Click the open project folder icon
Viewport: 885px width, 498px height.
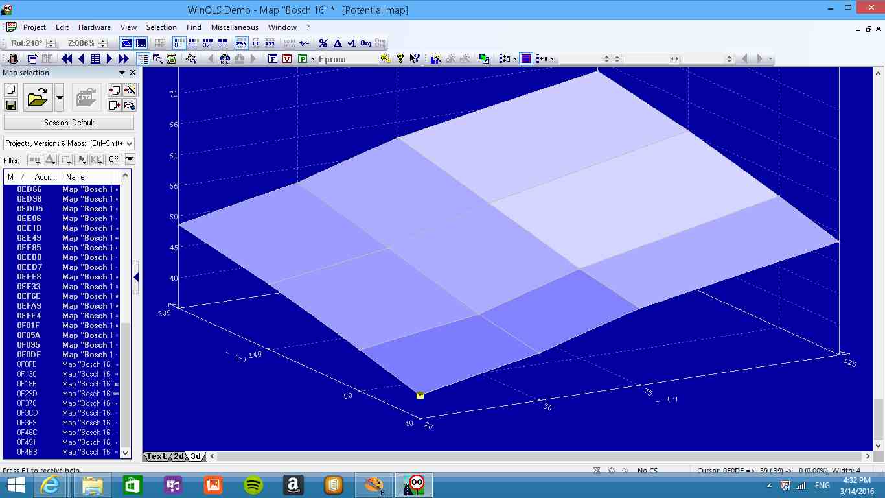coord(38,98)
